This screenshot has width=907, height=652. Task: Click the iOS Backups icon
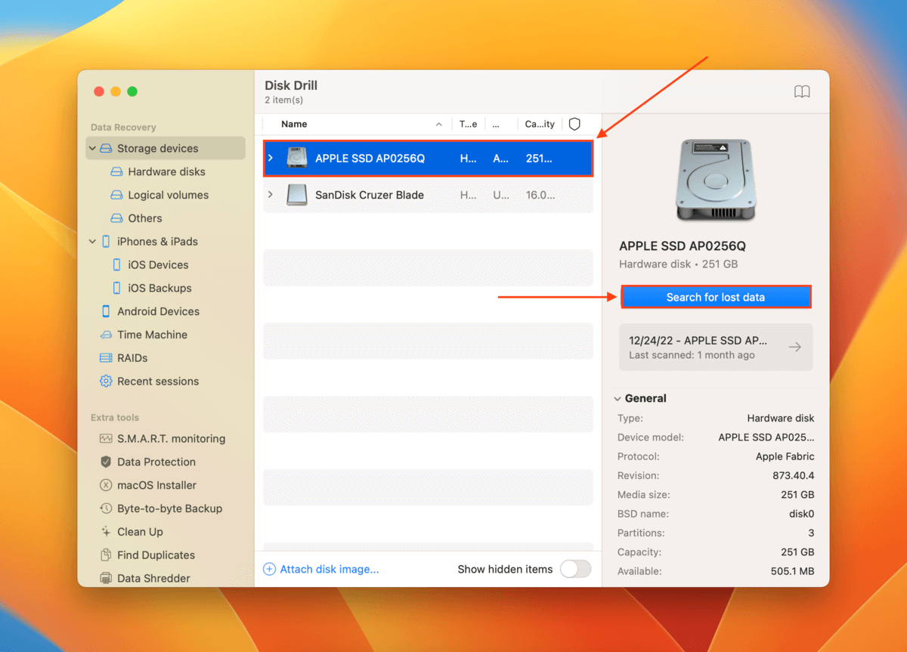[116, 288]
